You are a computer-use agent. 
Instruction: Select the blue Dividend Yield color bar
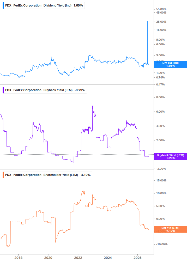pos(3,5)
